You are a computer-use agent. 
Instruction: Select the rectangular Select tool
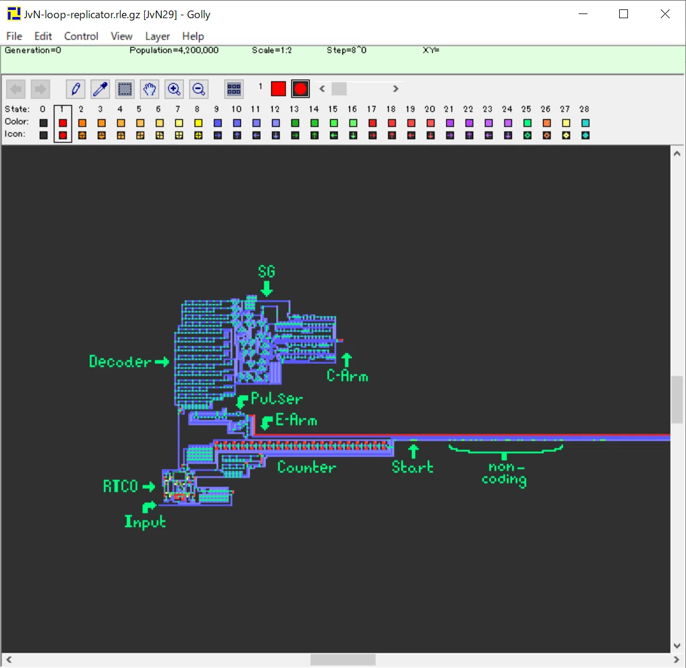tap(125, 89)
